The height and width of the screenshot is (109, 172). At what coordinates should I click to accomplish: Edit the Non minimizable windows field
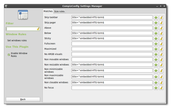112,71
